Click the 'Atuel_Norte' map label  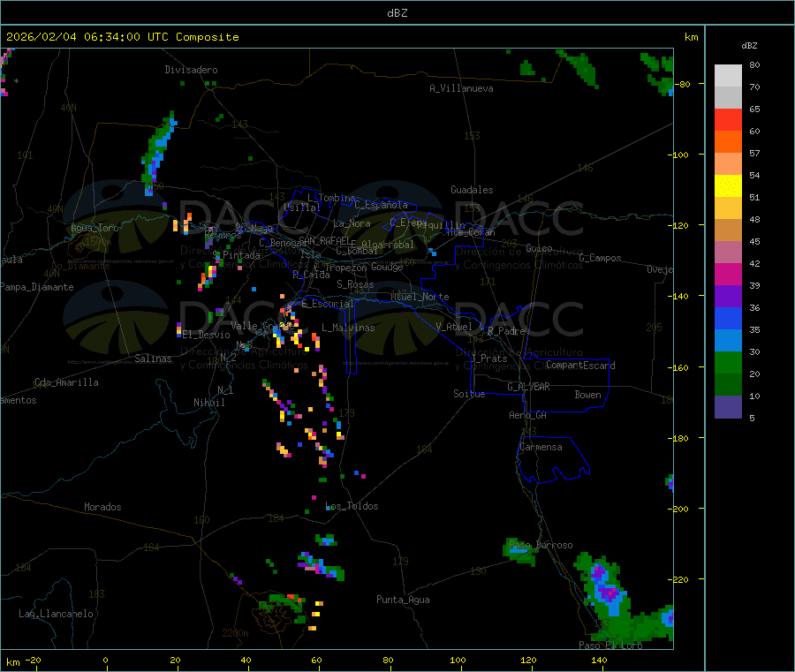coord(420,297)
